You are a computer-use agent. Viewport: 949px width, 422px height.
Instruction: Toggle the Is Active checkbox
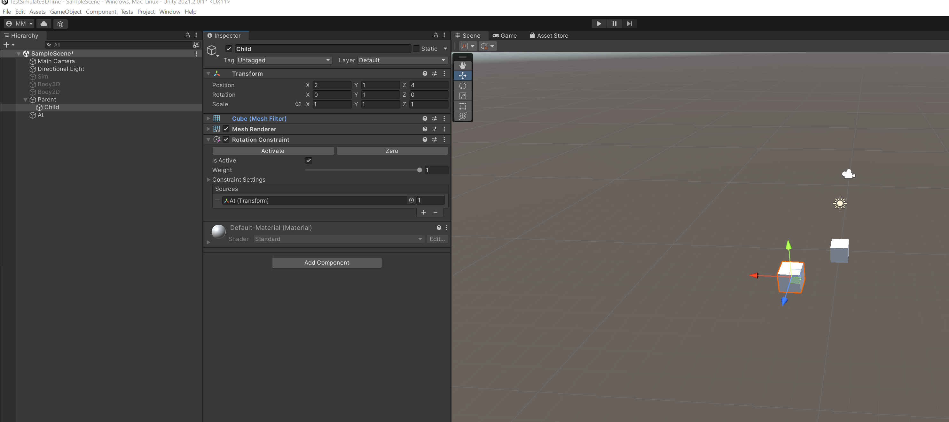pyautogui.click(x=308, y=161)
